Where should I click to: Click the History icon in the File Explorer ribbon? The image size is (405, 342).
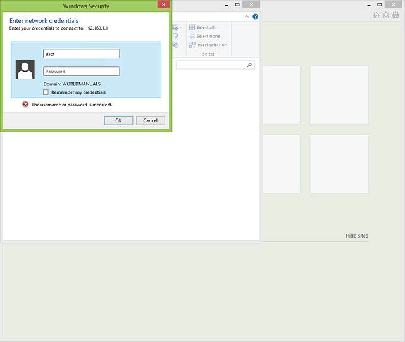point(176,45)
